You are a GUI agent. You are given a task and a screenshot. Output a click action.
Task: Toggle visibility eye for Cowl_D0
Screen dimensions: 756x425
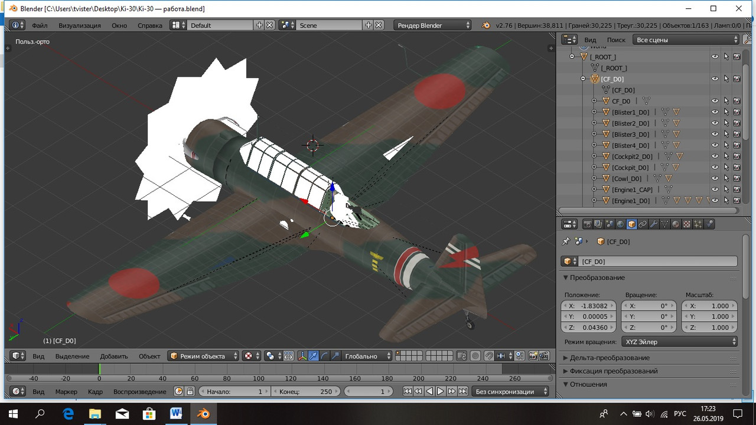[715, 178]
